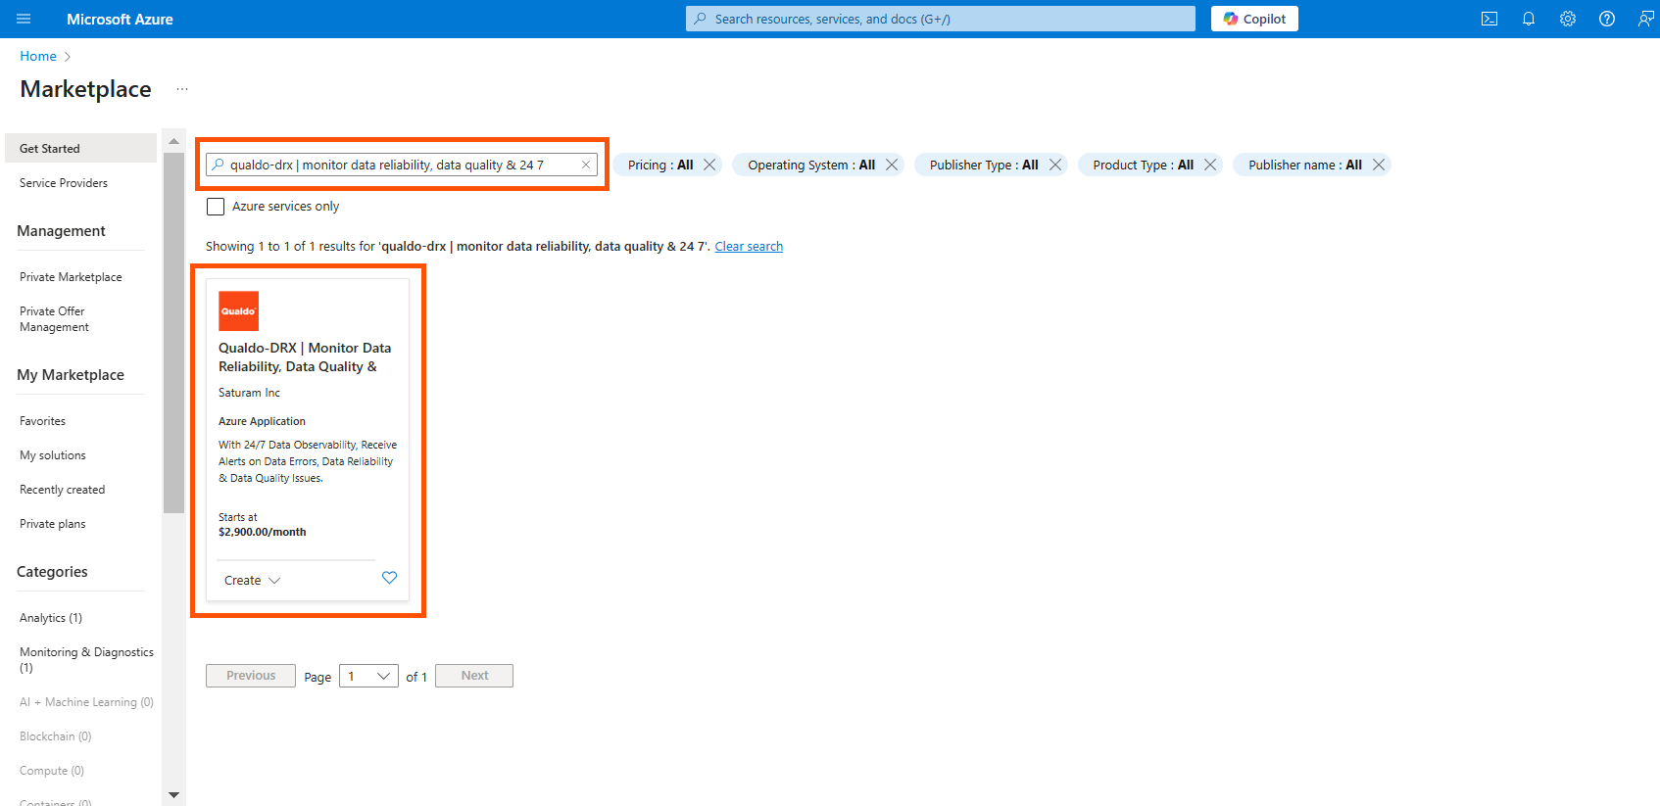The image size is (1660, 806).
Task: Click the Microsoft Azure logo text
Action: coord(120,19)
